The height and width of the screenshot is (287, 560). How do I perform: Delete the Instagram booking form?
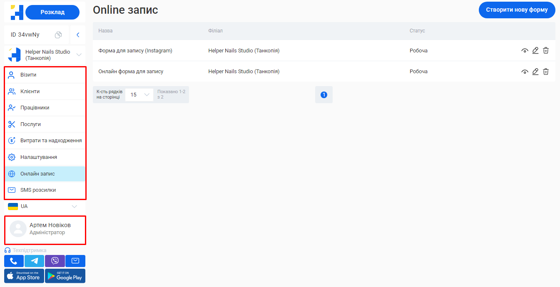[546, 50]
